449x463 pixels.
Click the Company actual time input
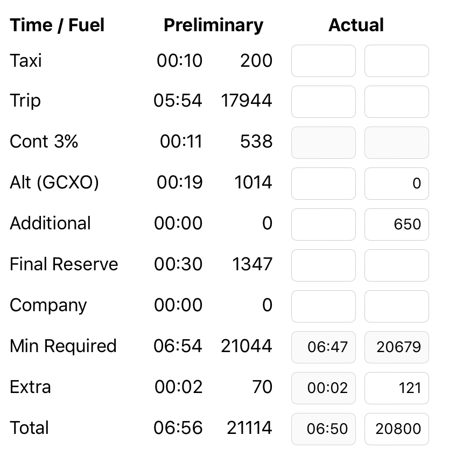323,306
